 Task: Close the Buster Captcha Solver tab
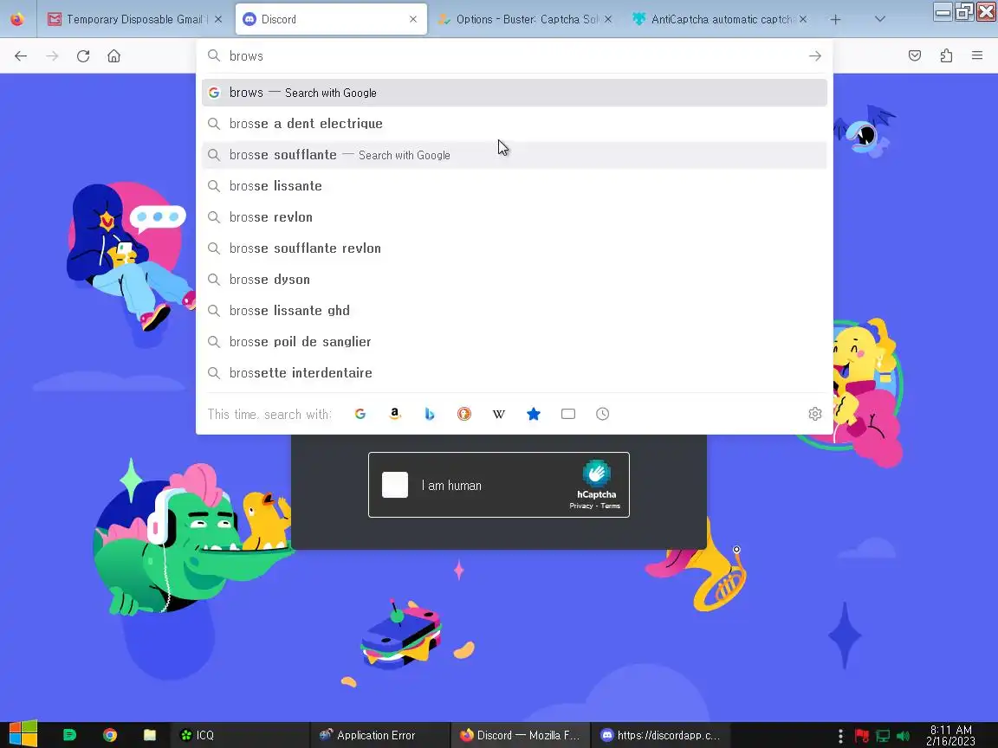coord(608,19)
